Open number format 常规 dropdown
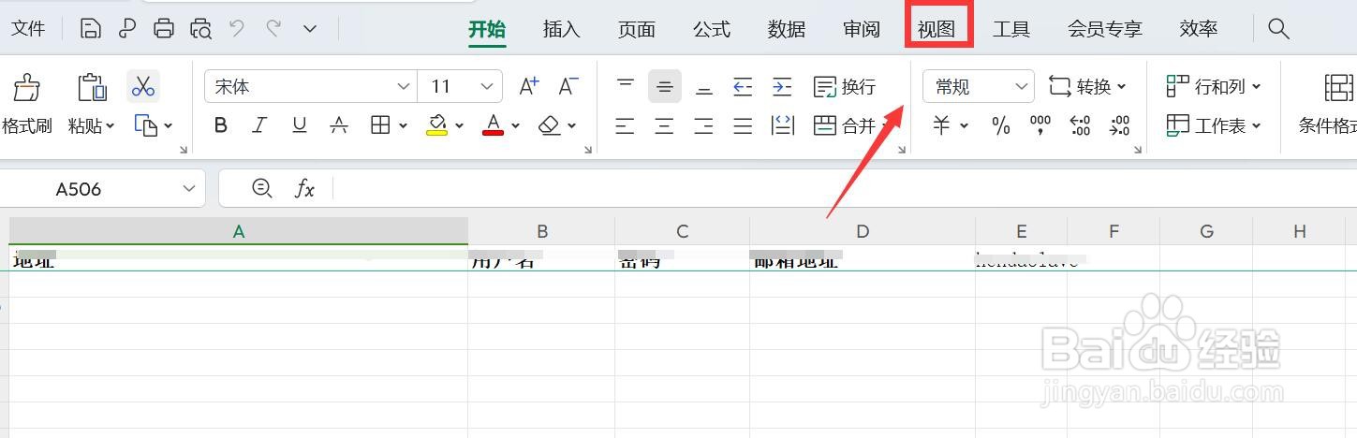The width and height of the screenshot is (1357, 438). [x=979, y=86]
